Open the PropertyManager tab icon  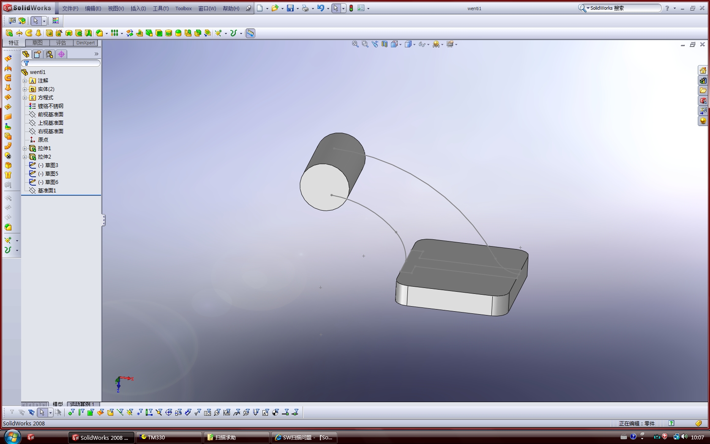[38, 54]
